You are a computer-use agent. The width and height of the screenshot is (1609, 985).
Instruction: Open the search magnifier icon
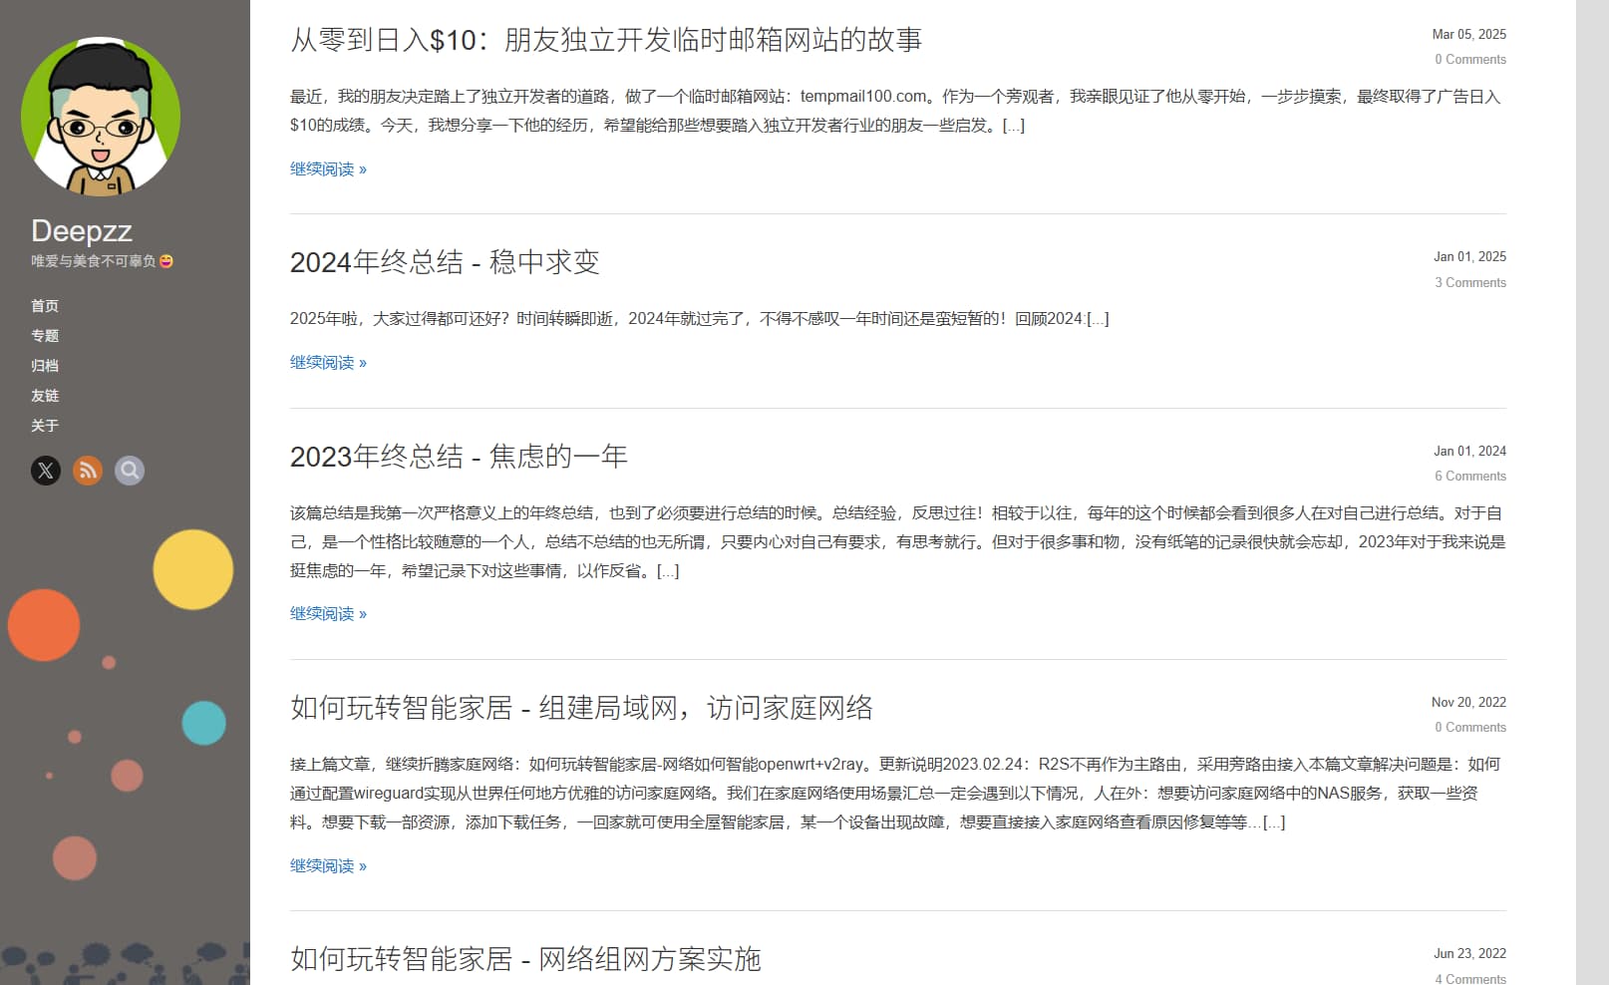pyautogui.click(x=130, y=471)
